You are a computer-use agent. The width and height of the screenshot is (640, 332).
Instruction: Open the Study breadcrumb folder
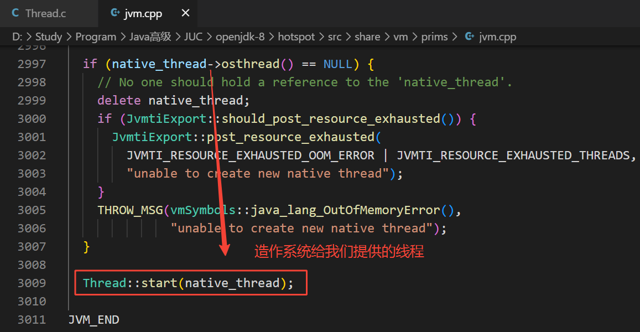click(49, 37)
